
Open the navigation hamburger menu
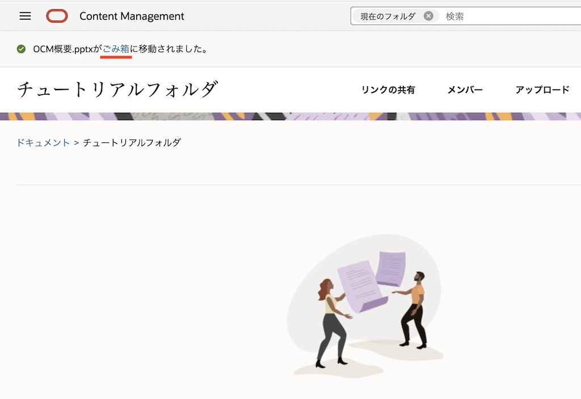point(24,16)
